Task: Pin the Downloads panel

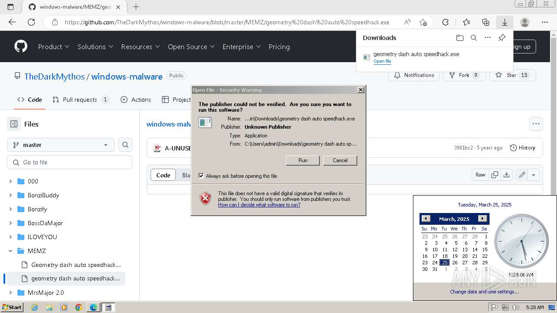Action: tap(502, 38)
